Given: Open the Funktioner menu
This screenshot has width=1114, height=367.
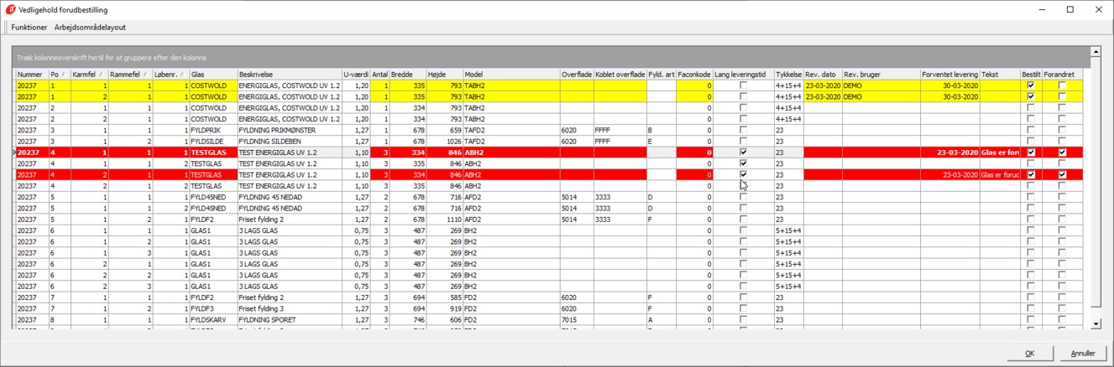Looking at the screenshot, I should 29,28.
